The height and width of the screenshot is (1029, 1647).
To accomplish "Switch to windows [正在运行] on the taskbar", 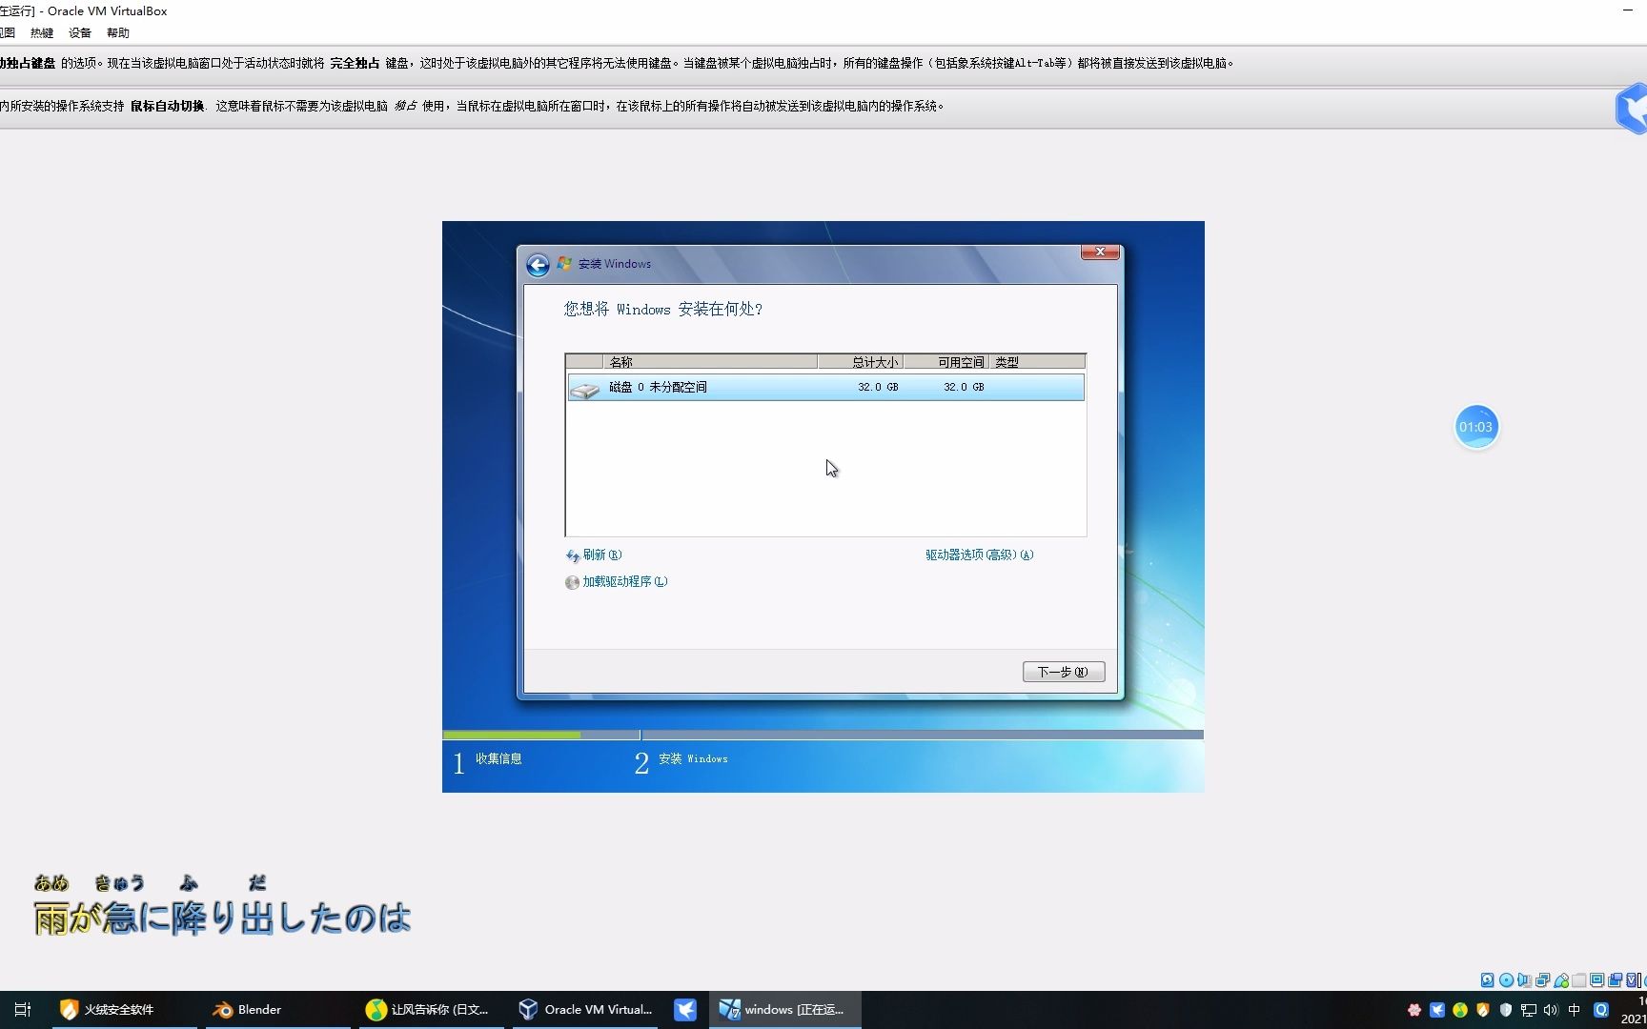I will click(x=784, y=1009).
